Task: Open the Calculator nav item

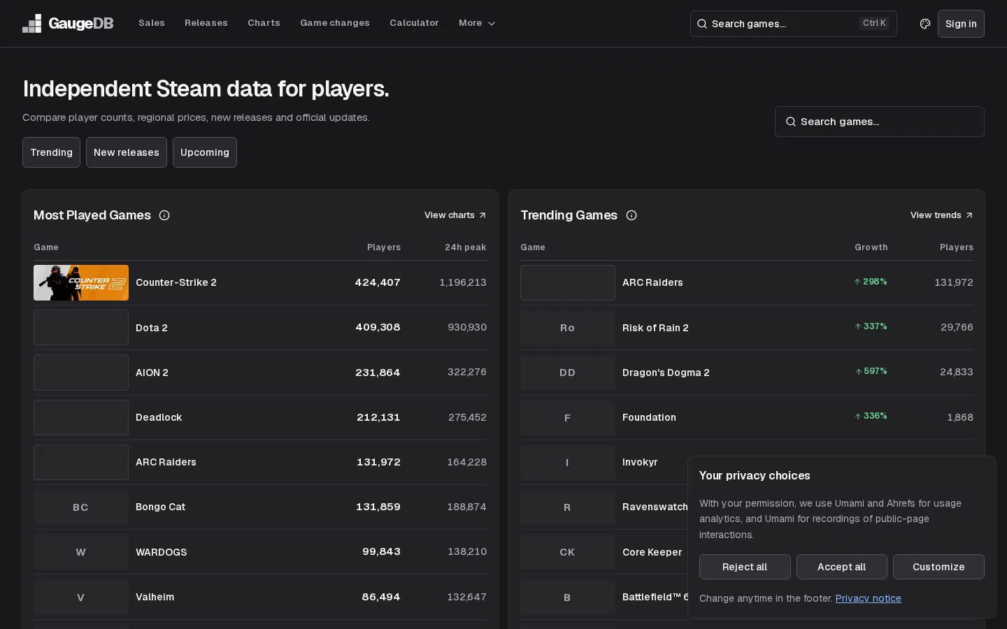Action: pyautogui.click(x=414, y=23)
